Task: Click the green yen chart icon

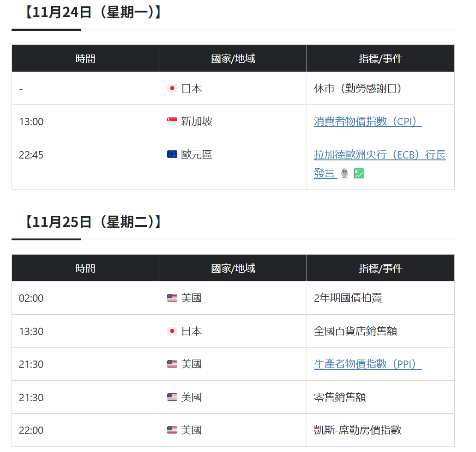Action: (x=359, y=173)
